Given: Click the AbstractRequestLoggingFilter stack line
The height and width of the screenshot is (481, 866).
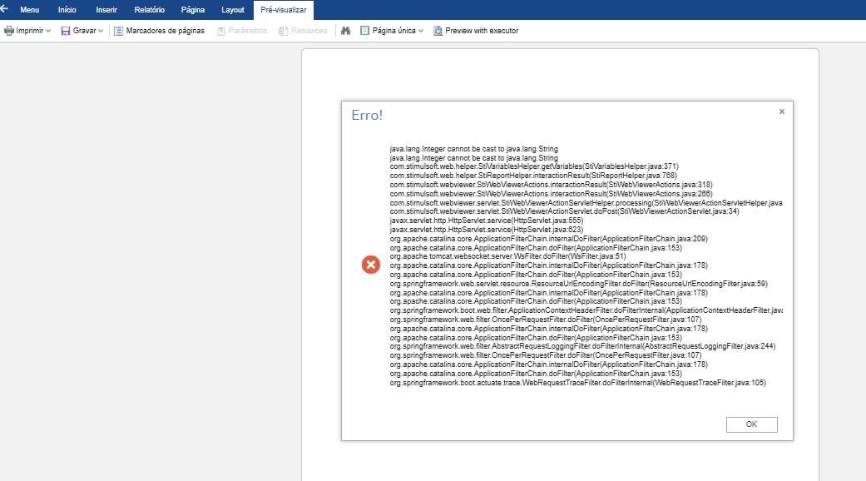Looking at the screenshot, I should (582, 346).
